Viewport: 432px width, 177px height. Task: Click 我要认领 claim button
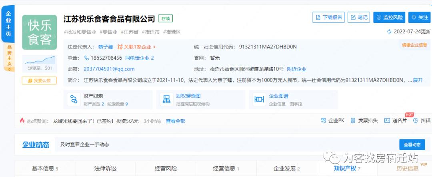[39, 80]
